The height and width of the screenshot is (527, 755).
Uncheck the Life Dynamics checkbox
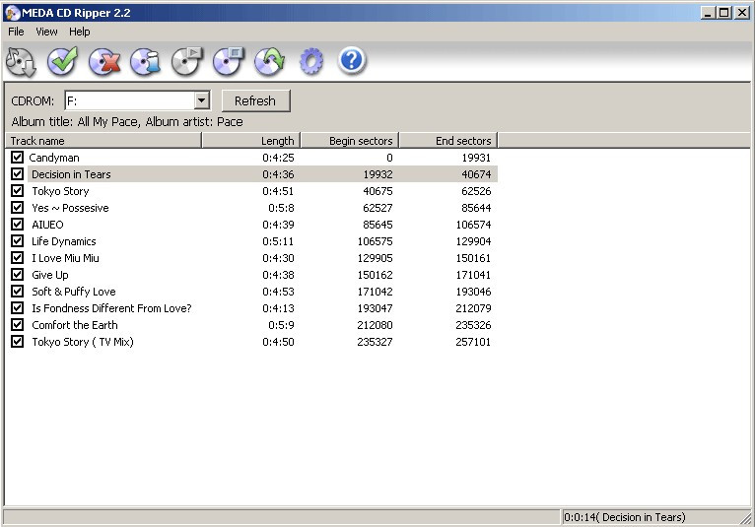point(18,241)
